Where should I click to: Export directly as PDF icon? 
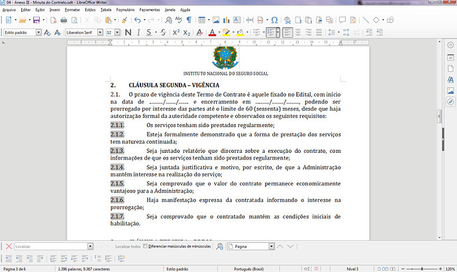(54, 20)
